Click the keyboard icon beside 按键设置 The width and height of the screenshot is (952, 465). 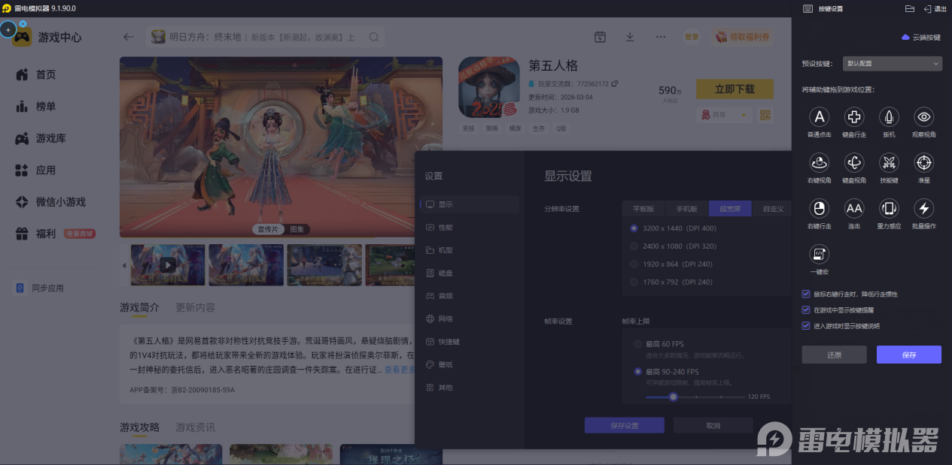[808, 9]
